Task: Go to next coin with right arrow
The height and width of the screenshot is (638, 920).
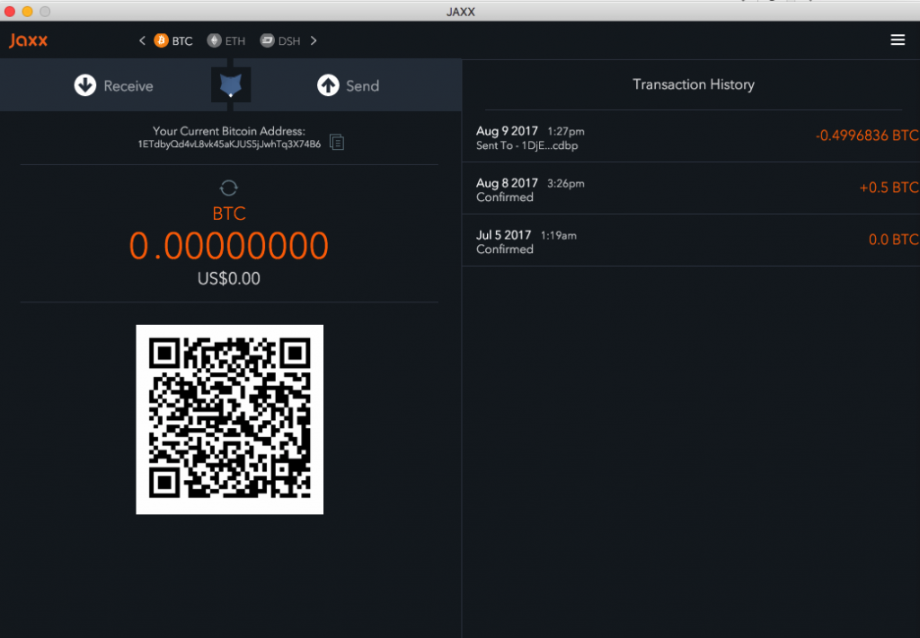Action: coord(314,40)
